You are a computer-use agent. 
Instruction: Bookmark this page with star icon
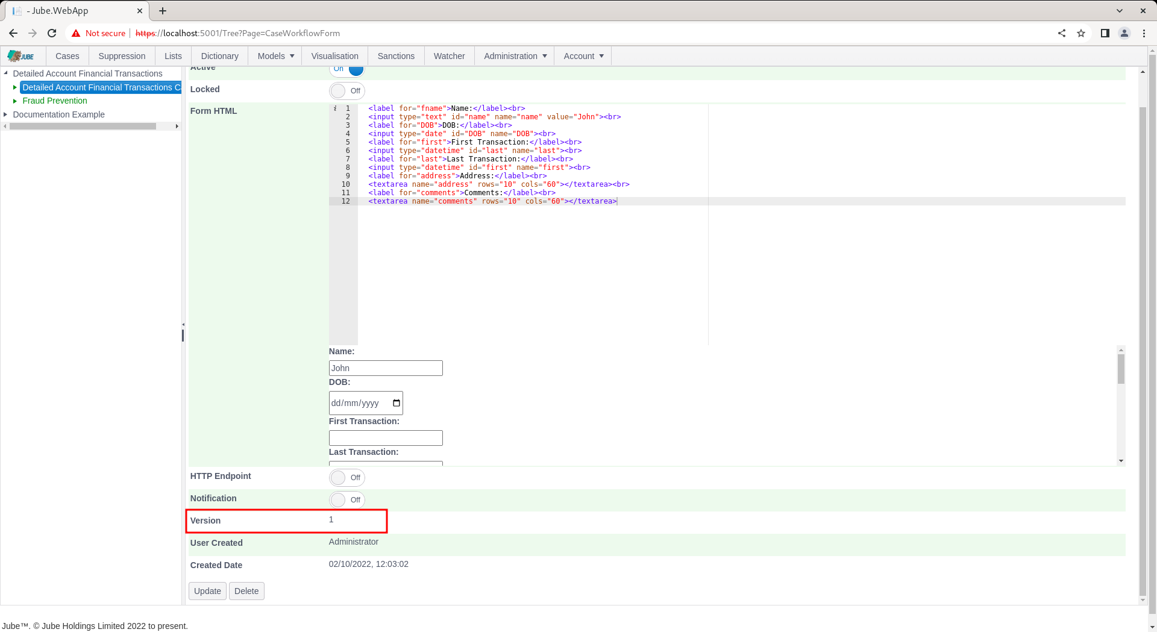coord(1081,33)
